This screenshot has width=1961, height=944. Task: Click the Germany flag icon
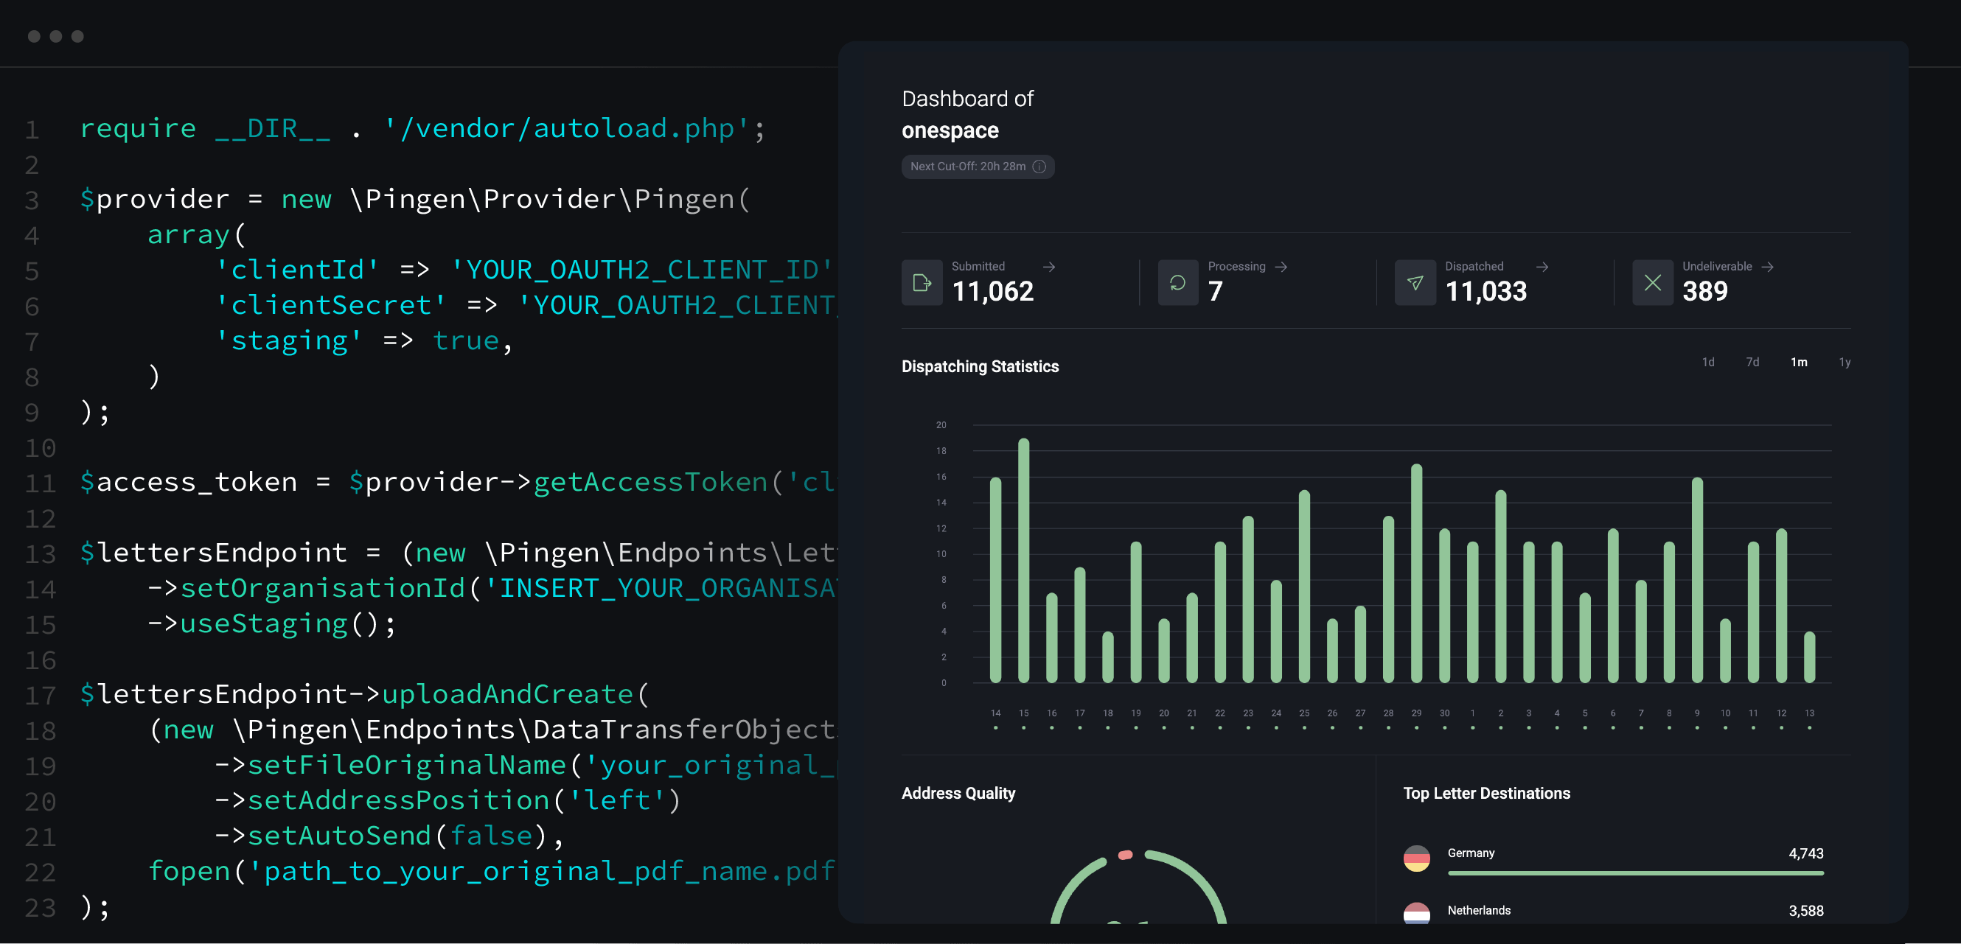[1418, 857]
